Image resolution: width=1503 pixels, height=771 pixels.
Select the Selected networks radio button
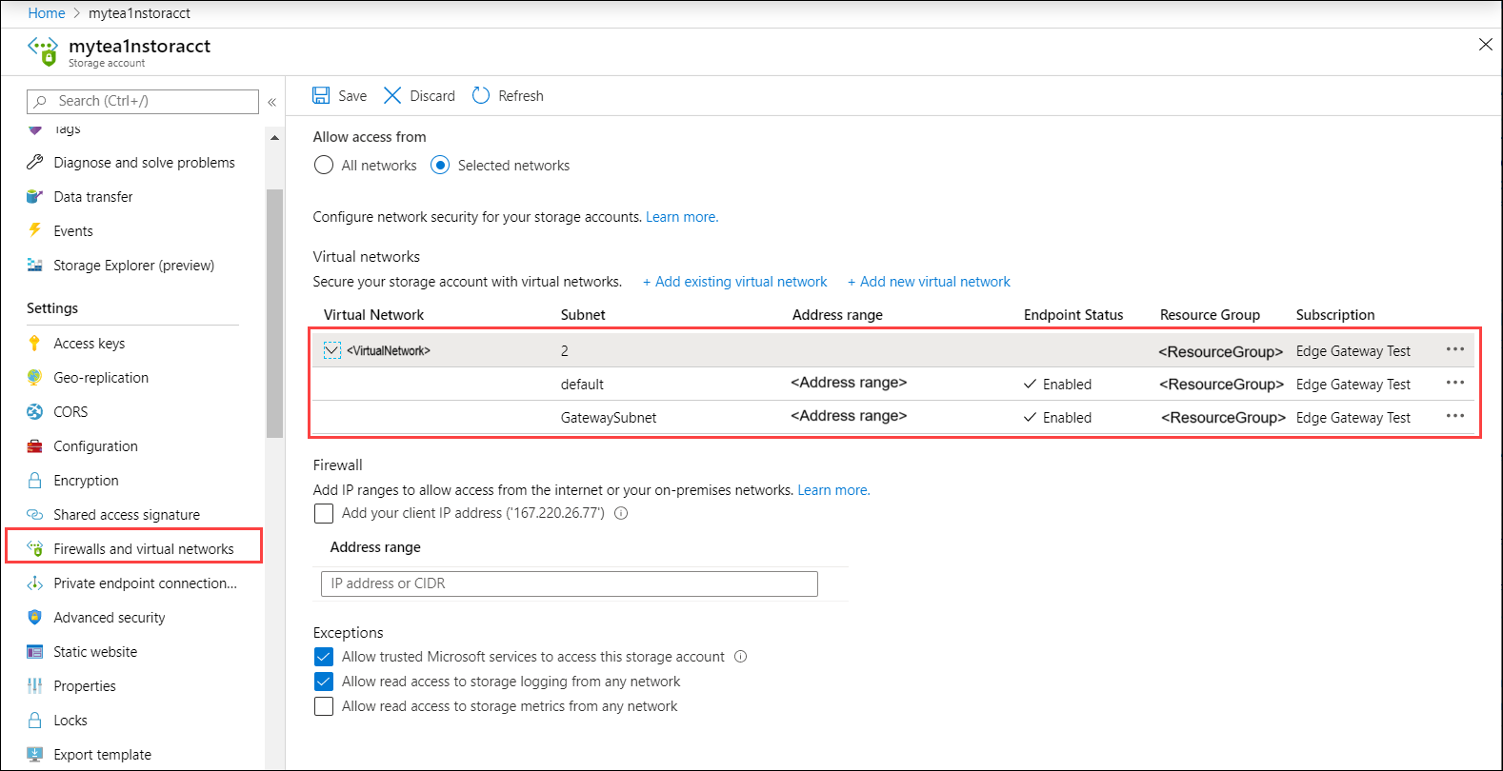pos(440,165)
